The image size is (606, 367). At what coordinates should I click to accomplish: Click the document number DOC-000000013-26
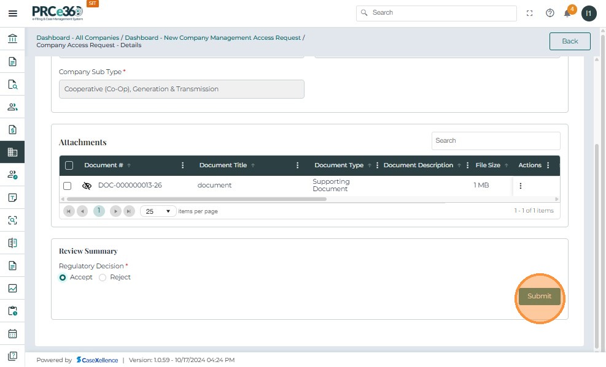click(x=130, y=186)
